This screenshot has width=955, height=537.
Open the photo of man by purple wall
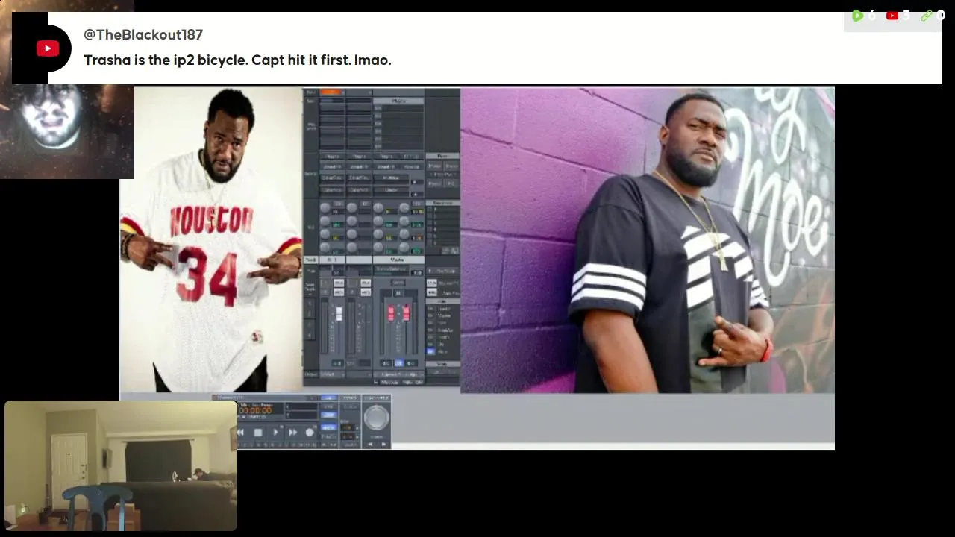(647, 240)
